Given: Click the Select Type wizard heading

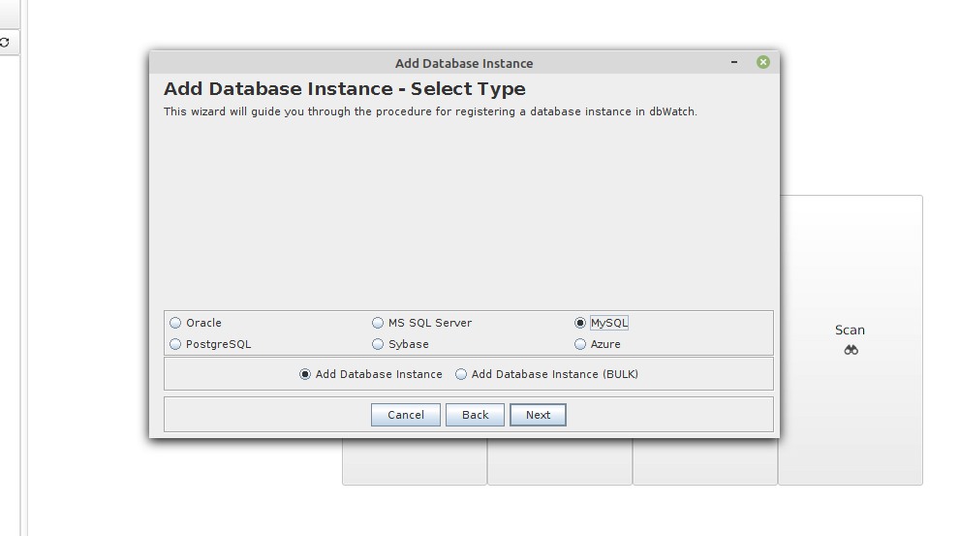Looking at the screenshot, I should click(x=345, y=89).
